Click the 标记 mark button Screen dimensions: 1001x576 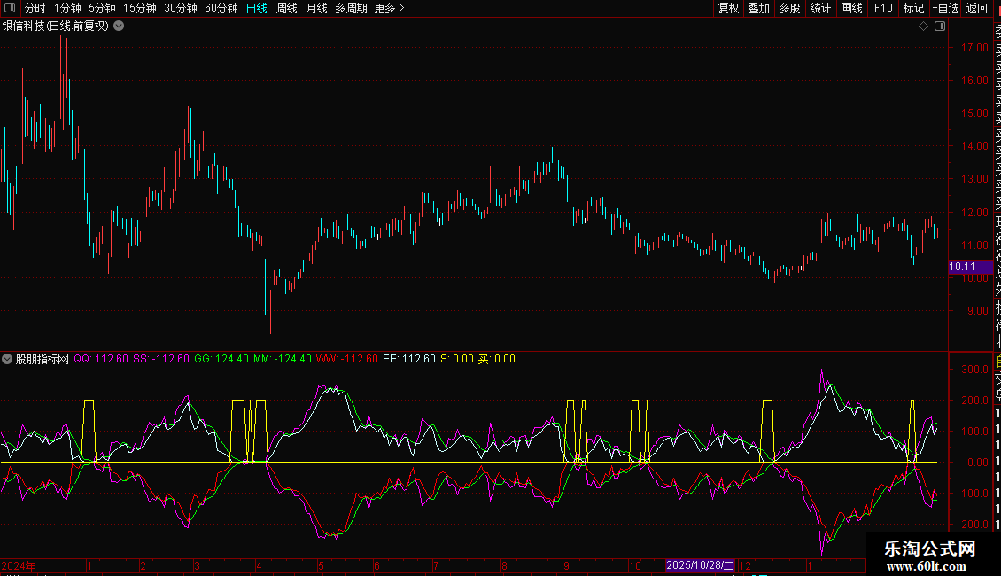click(x=913, y=8)
